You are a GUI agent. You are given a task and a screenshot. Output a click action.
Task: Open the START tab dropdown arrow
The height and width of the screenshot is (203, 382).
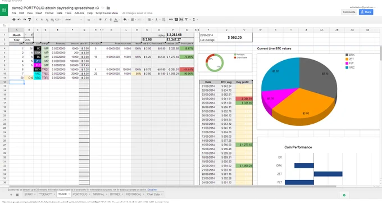tap(35, 195)
